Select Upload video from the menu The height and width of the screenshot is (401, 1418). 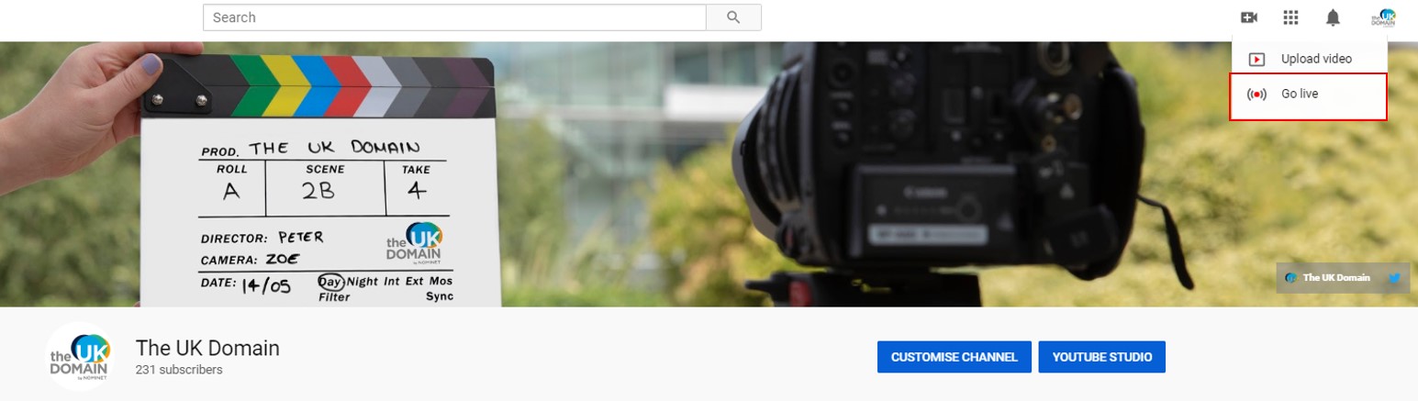1309,59
